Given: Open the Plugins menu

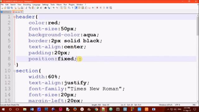Looking at the screenshot, I should 72,5.
